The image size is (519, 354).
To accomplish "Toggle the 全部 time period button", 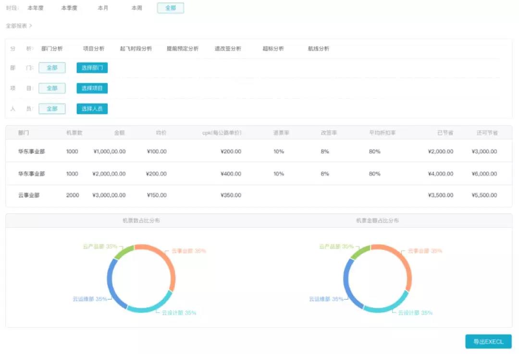I will 171,8.
